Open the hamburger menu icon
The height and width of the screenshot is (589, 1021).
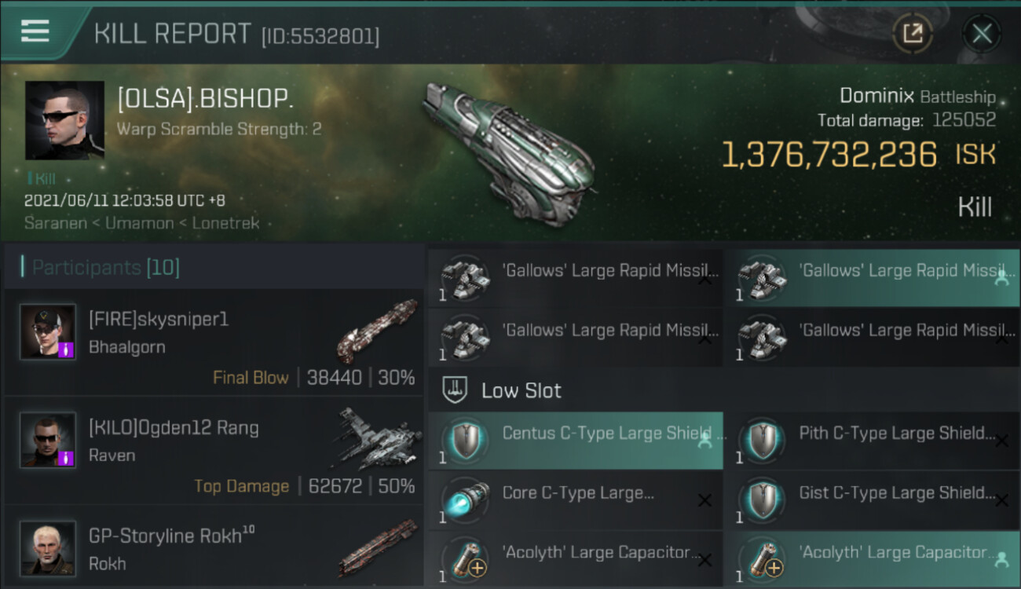[x=35, y=31]
